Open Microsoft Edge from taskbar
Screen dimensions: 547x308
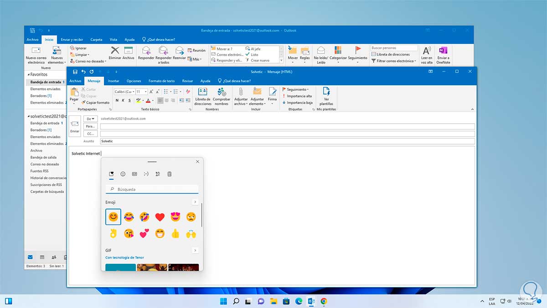(x=299, y=301)
